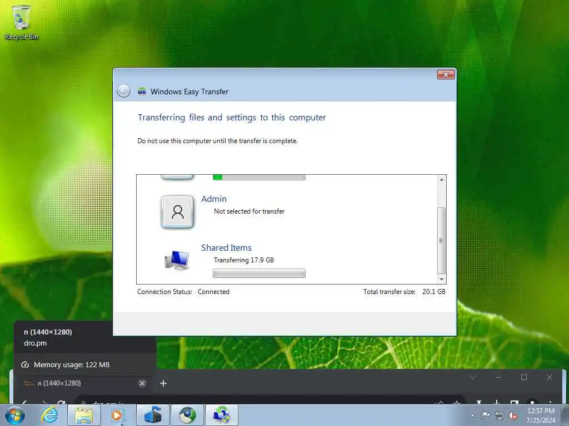Open the clock showing 12:57 PM
The width and height of the screenshot is (569, 426).
(541, 415)
